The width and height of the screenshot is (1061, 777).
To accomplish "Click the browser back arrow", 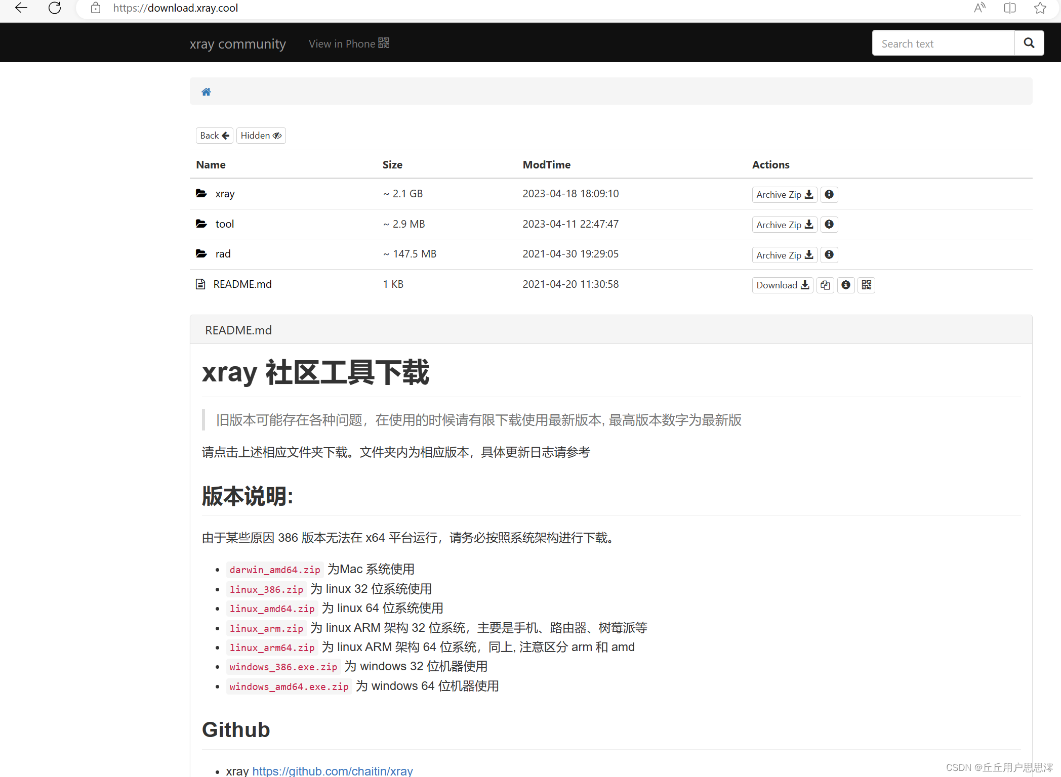I will point(21,8).
